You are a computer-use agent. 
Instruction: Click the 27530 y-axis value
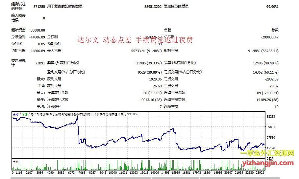(271, 138)
